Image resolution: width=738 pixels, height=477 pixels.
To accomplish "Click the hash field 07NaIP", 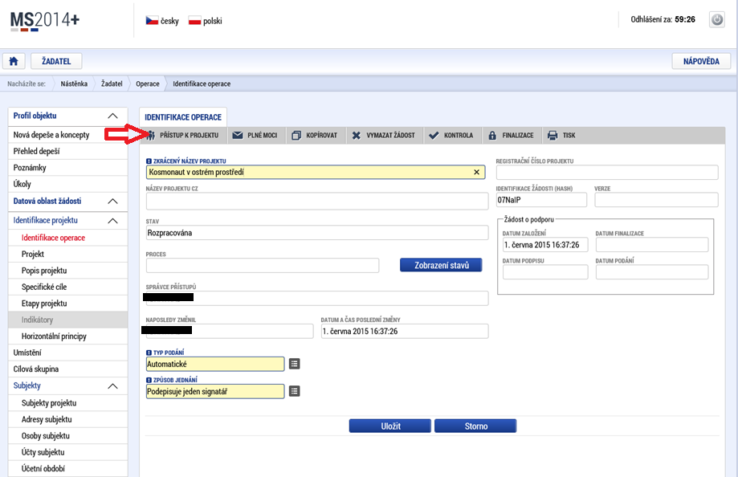I will 541,200.
